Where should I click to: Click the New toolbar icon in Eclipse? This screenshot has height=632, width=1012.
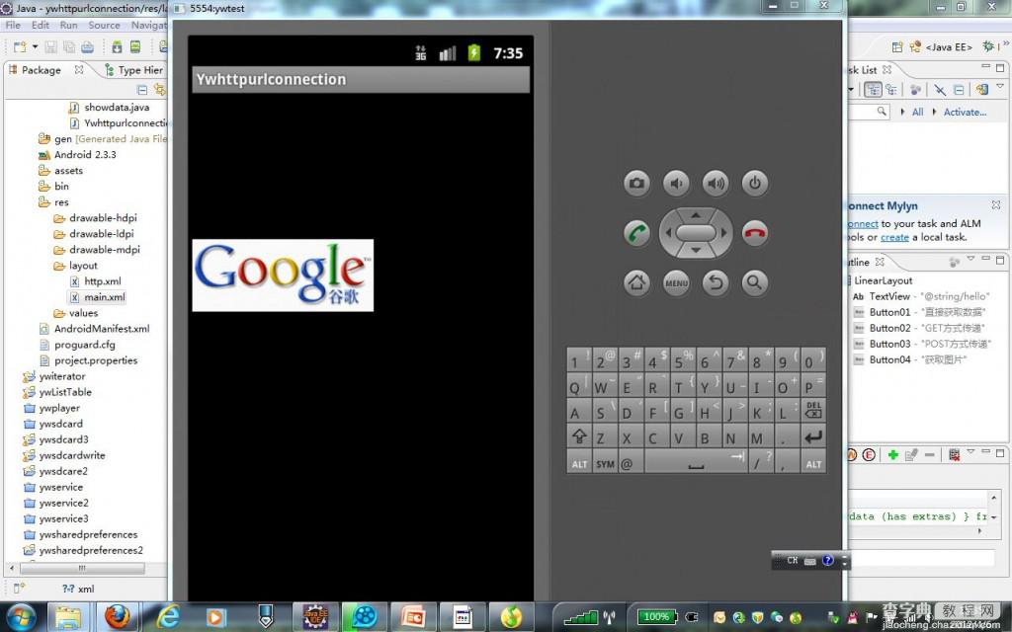tap(20, 46)
